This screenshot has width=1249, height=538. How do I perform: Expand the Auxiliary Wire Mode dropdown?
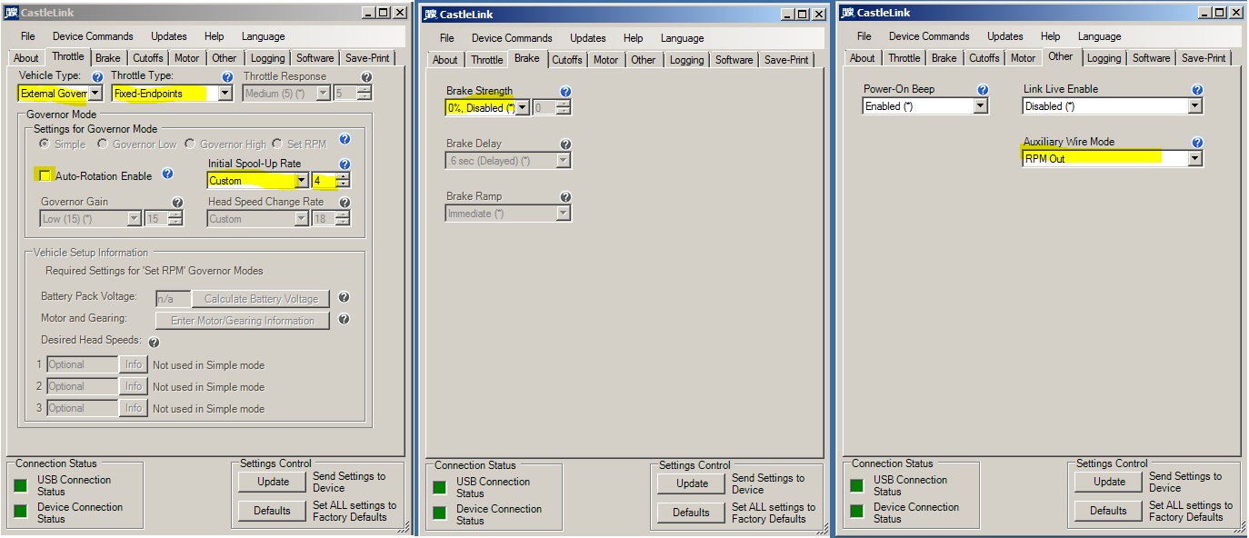pos(1194,159)
